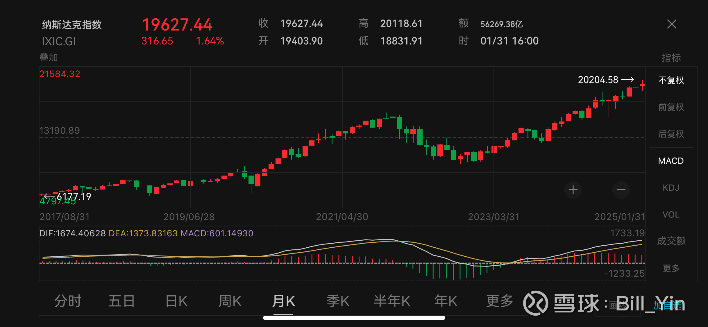Zoom in on the chart with the plus icon
This screenshot has width=708, height=327.
(573, 190)
